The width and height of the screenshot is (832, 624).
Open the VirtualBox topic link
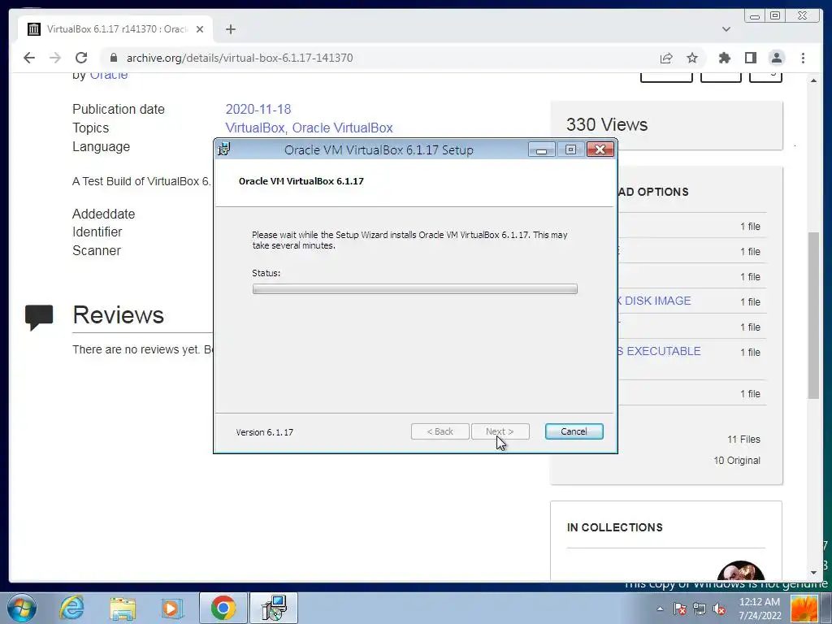(256, 128)
